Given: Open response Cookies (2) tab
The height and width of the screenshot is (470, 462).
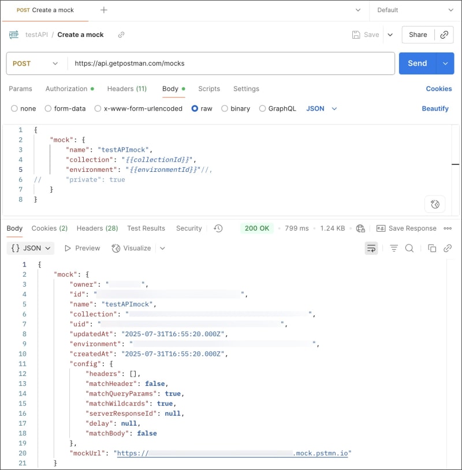Looking at the screenshot, I should [x=50, y=228].
